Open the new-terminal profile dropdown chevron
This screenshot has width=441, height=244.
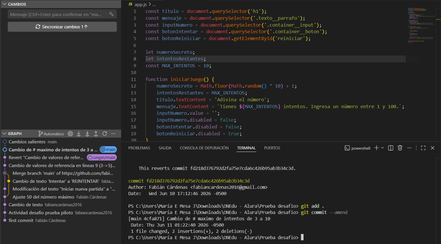[x=383, y=148]
